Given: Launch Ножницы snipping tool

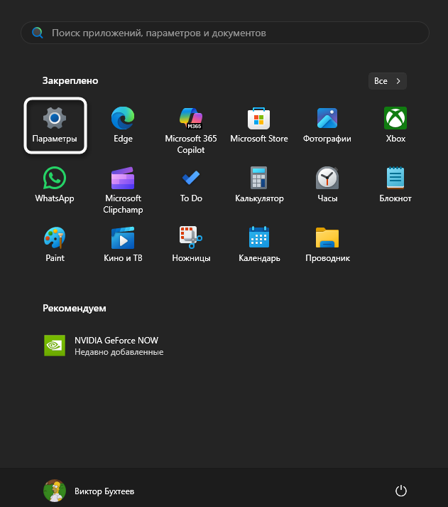Looking at the screenshot, I should [191, 245].
